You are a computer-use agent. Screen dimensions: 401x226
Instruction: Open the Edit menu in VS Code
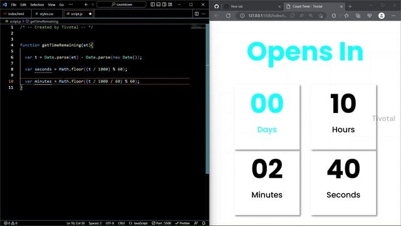23,4
